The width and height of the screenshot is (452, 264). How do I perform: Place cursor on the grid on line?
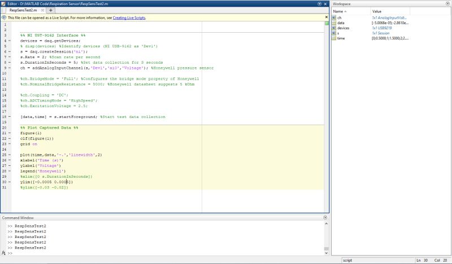coord(29,144)
